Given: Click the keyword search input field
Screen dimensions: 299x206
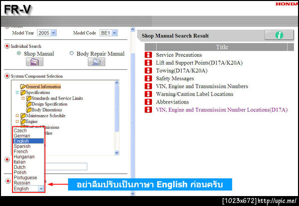Looking at the screenshot, I should coord(66,166).
